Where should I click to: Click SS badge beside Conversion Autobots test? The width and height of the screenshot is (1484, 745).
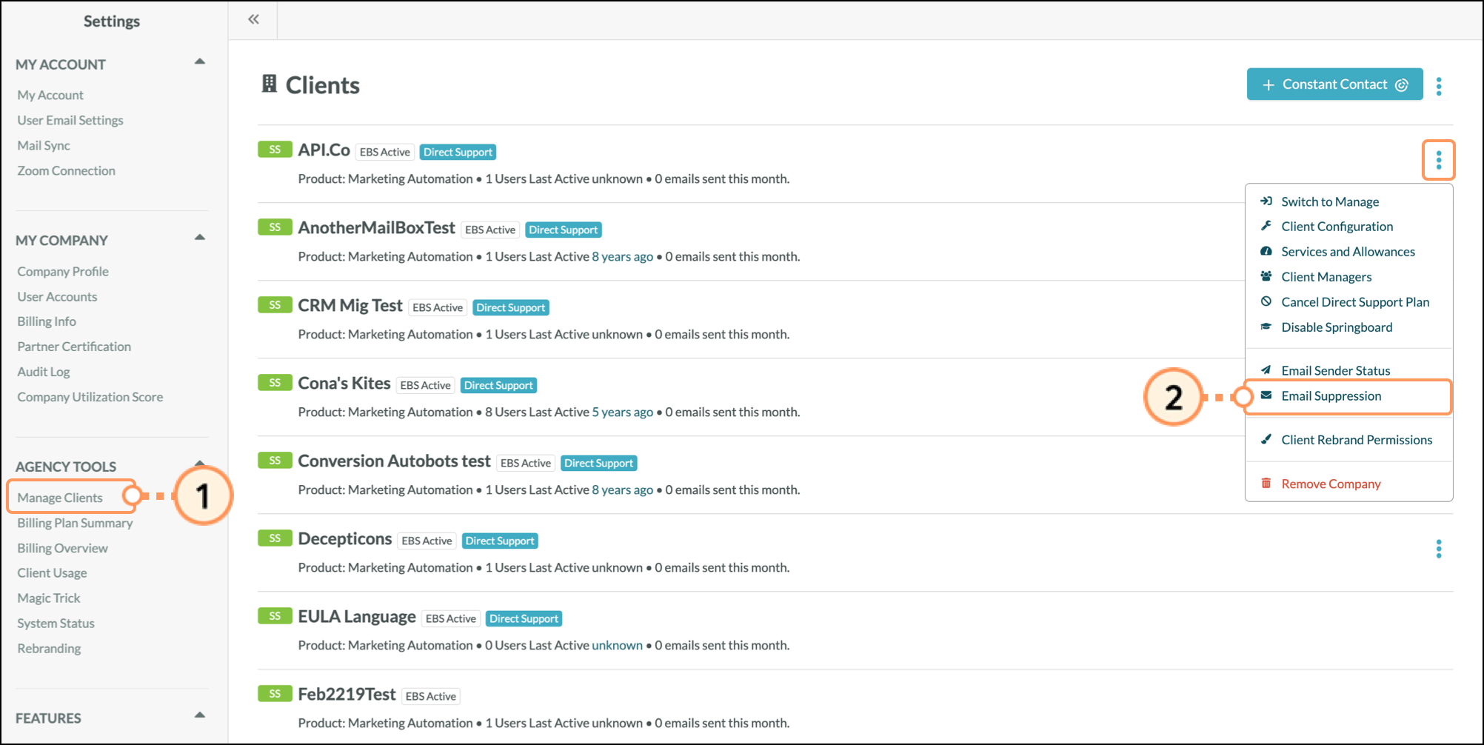pyautogui.click(x=275, y=461)
